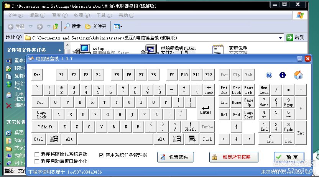Open the 工具(T) menu
The image size is (319, 177).
[104, 15]
